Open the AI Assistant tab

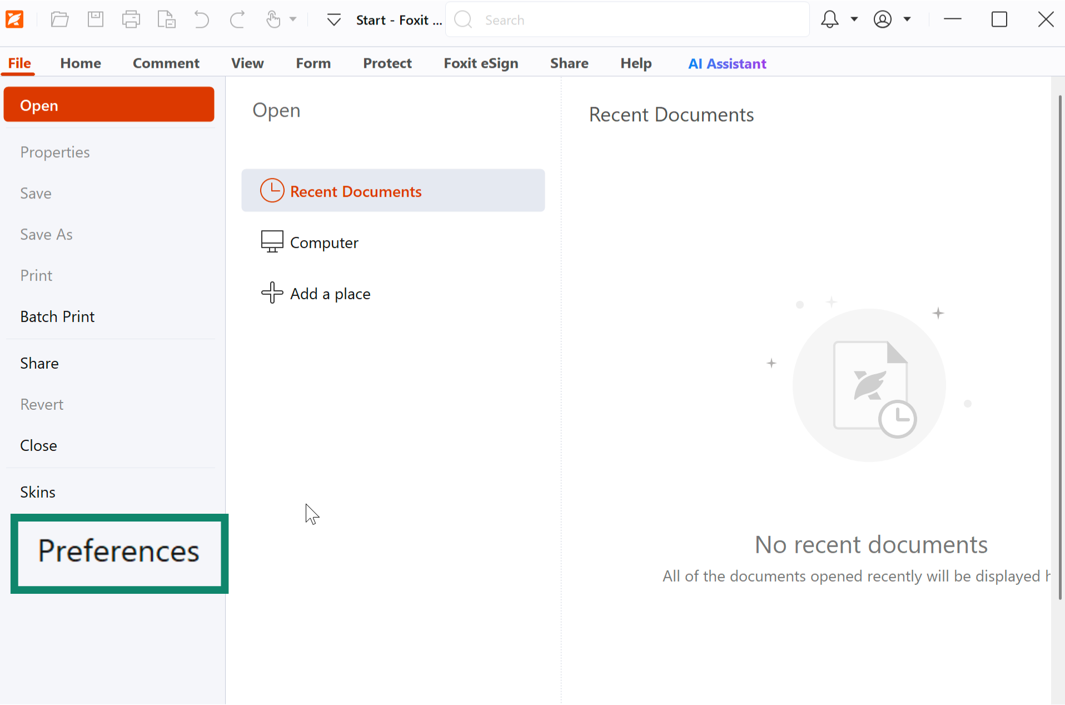[727, 63]
